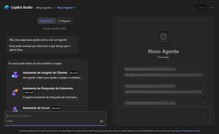Switch to the Descrever tab
Image resolution: width=219 pixels, height=134 pixels.
point(47,21)
